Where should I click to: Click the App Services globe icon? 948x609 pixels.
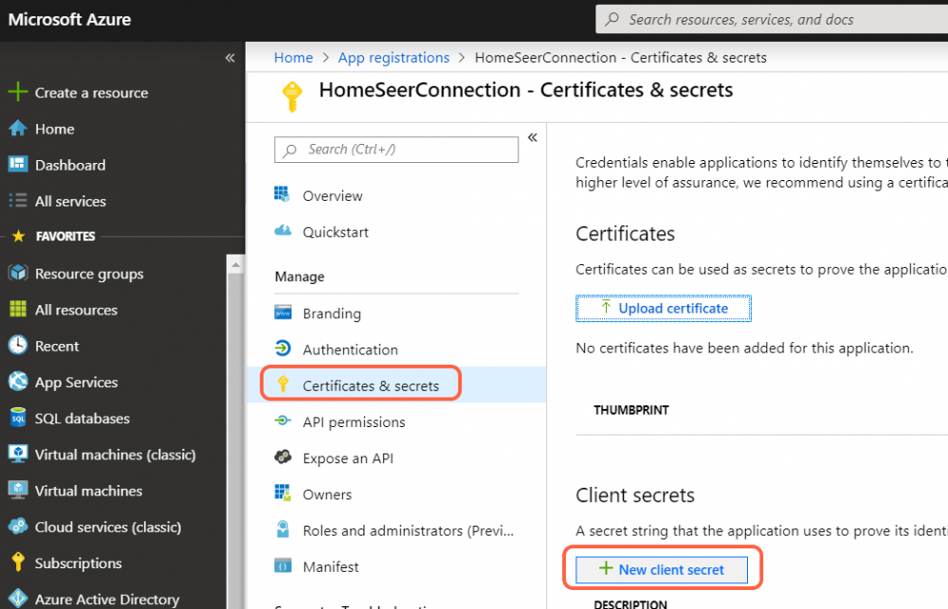coord(18,383)
